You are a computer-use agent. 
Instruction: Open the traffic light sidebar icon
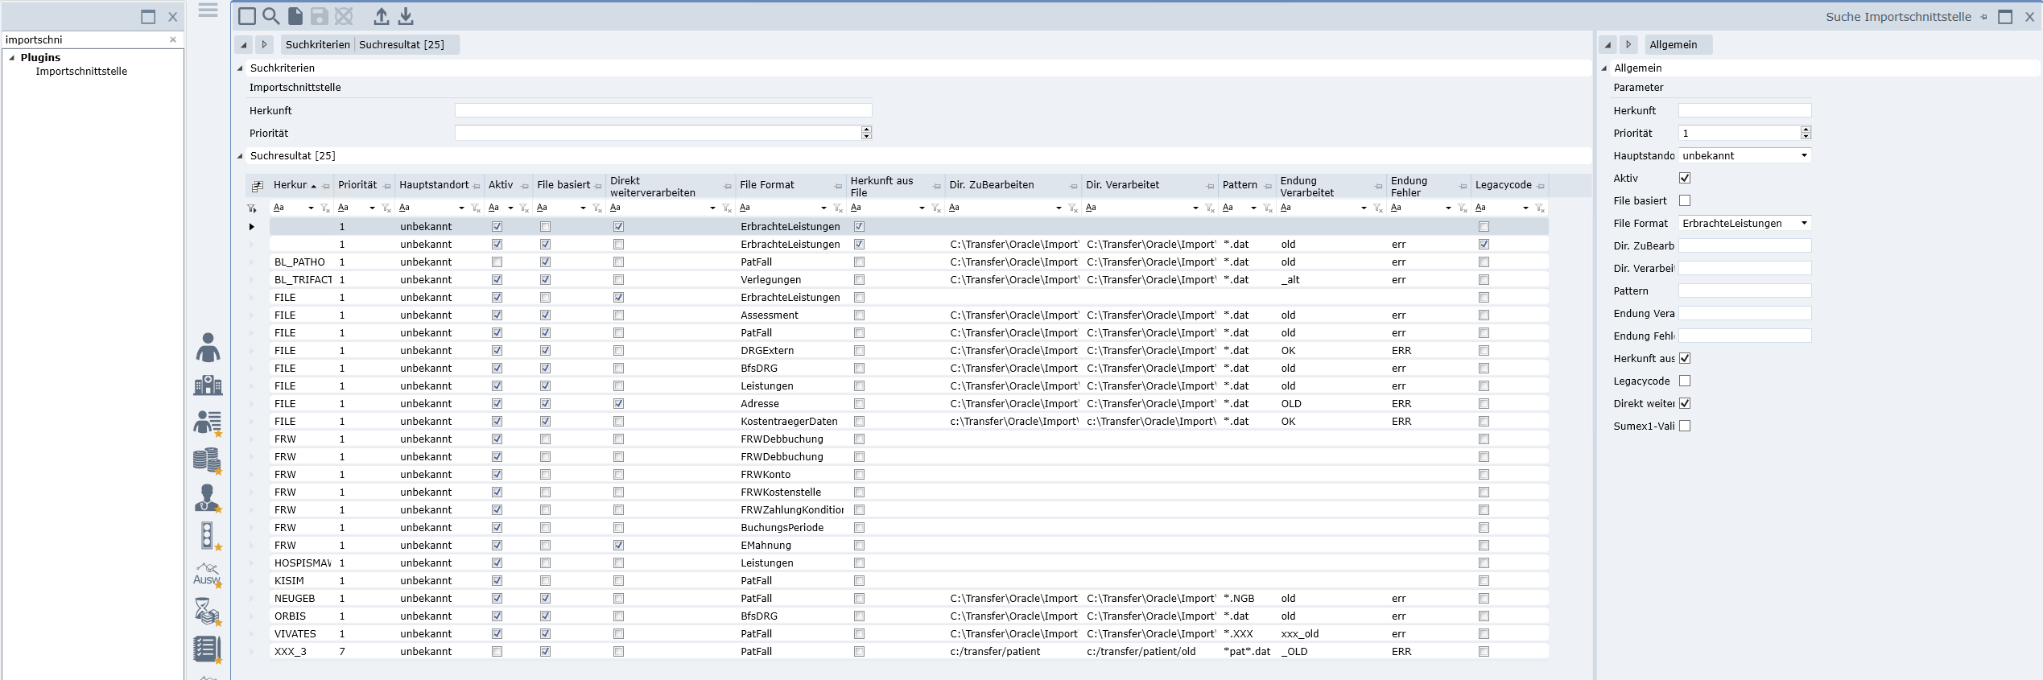[x=207, y=536]
